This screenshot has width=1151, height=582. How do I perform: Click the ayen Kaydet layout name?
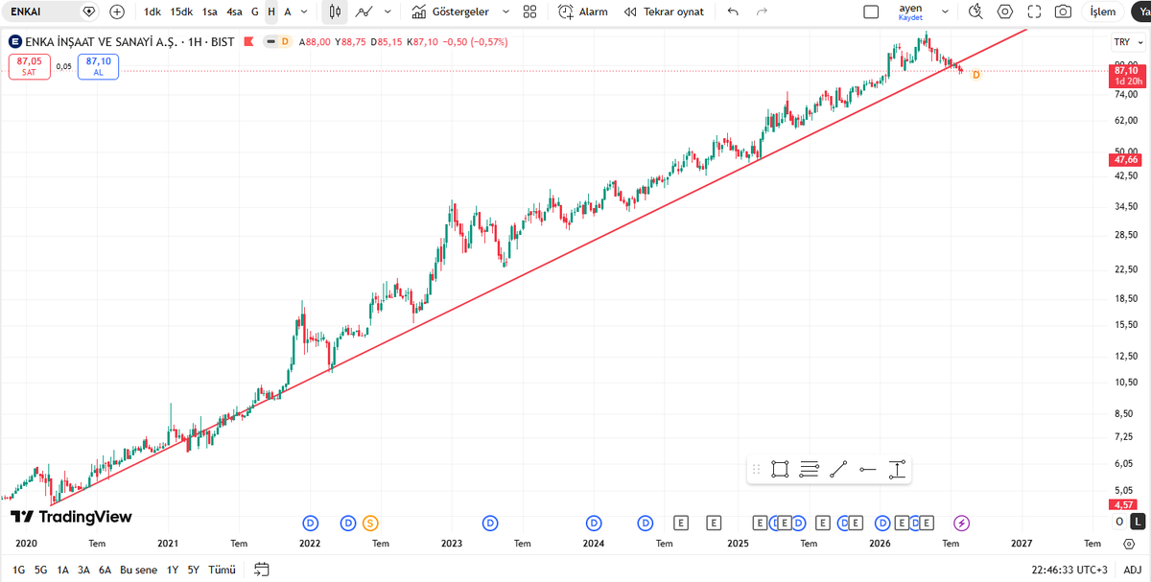click(910, 12)
